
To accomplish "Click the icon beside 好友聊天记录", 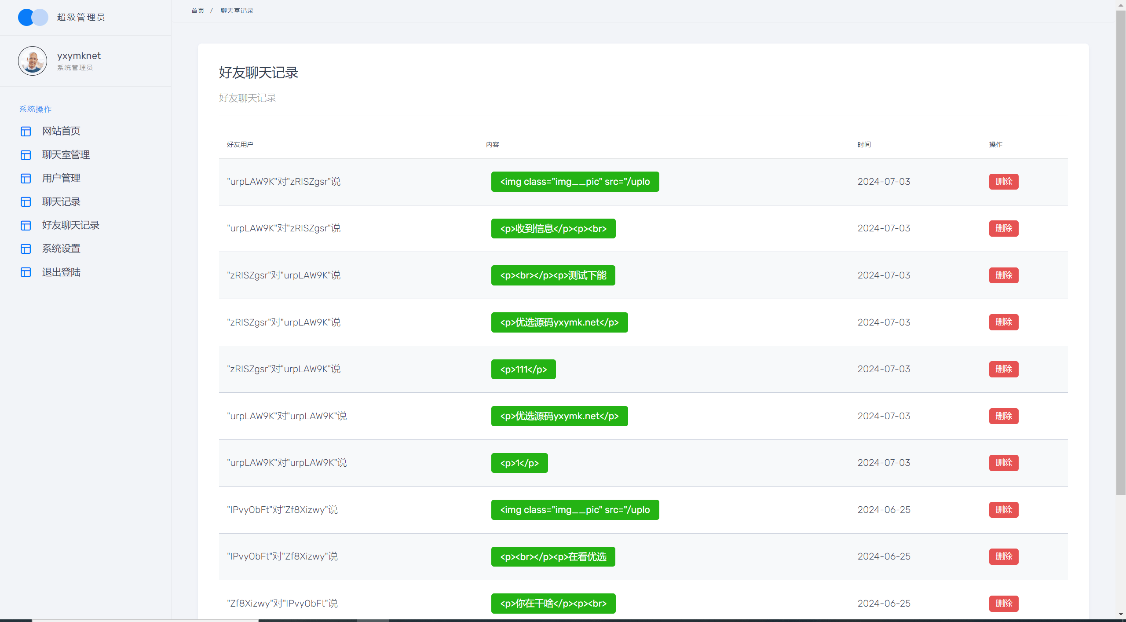I will coord(26,225).
